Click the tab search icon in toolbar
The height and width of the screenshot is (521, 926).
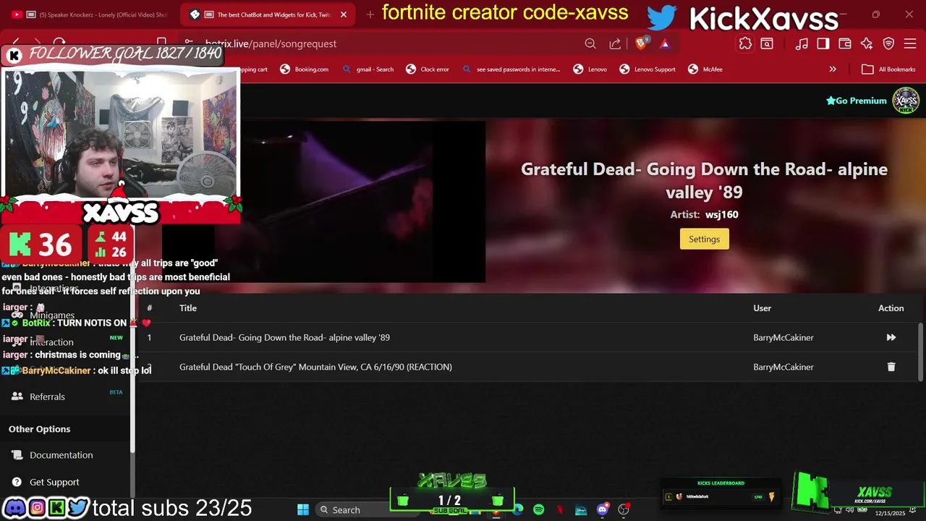pos(767,43)
